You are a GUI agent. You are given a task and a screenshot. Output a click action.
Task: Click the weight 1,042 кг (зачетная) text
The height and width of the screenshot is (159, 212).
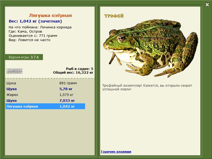coord(35,21)
